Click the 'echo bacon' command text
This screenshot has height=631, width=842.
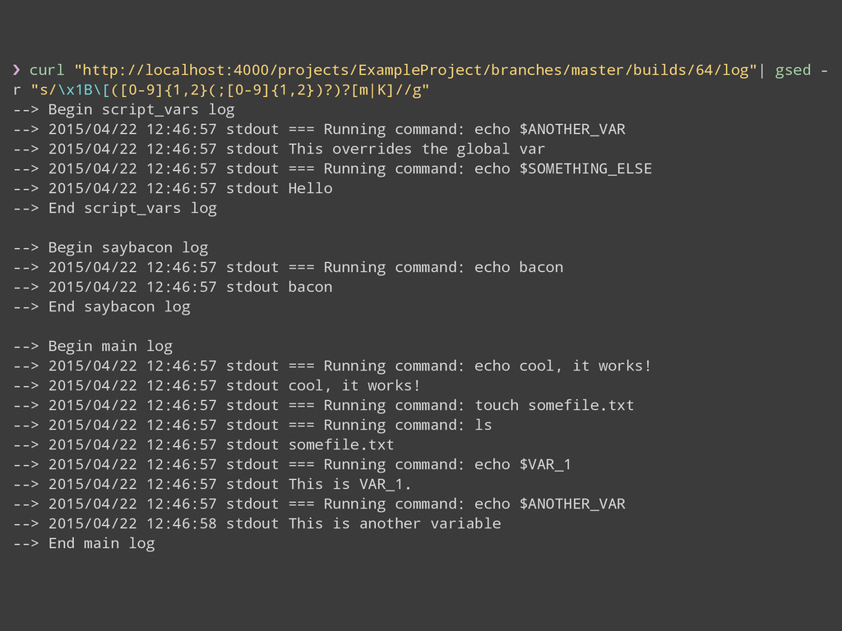point(519,267)
